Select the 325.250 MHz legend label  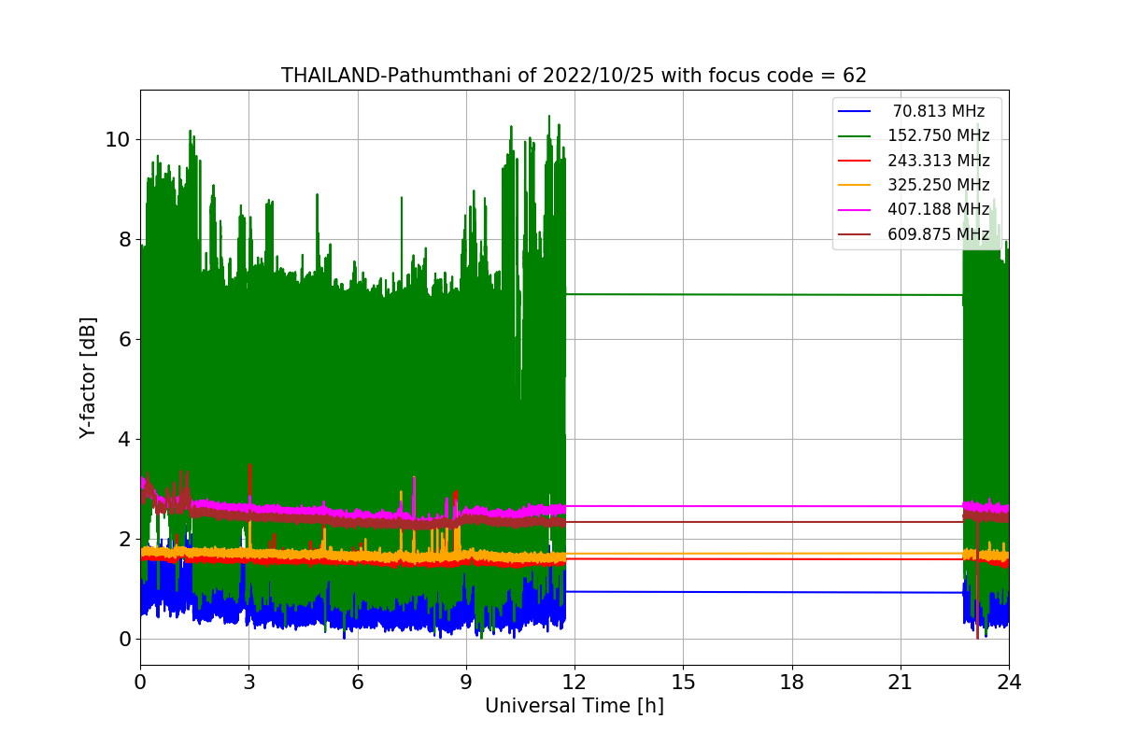(939, 185)
